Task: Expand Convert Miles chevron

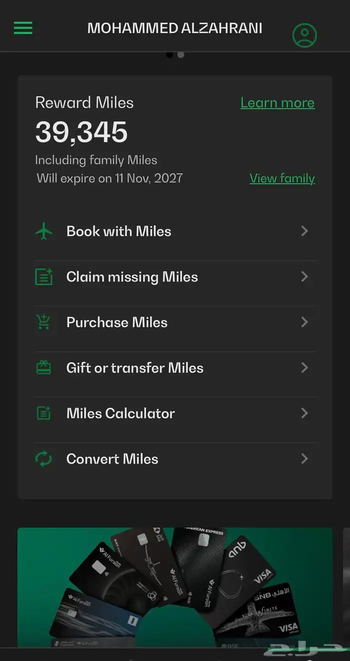Action: pos(304,459)
